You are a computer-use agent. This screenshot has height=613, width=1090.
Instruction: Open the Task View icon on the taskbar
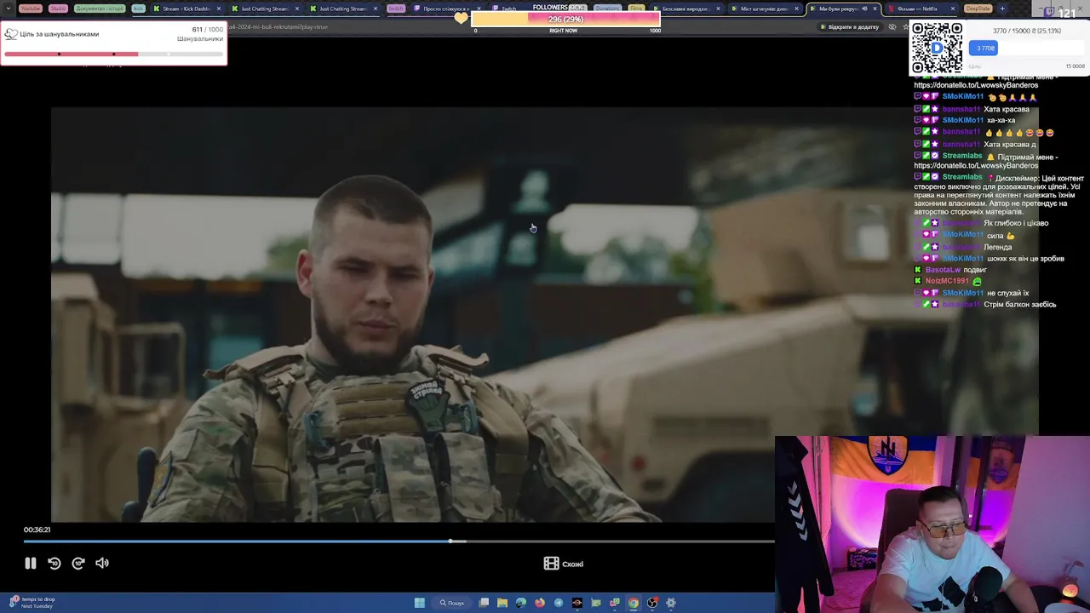point(484,603)
